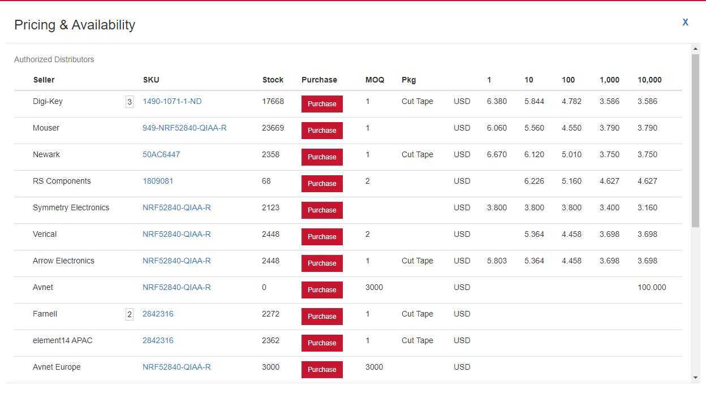Select the Digi-Key seller name
The width and height of the screenshot is (706, 394).
(48, 102)
